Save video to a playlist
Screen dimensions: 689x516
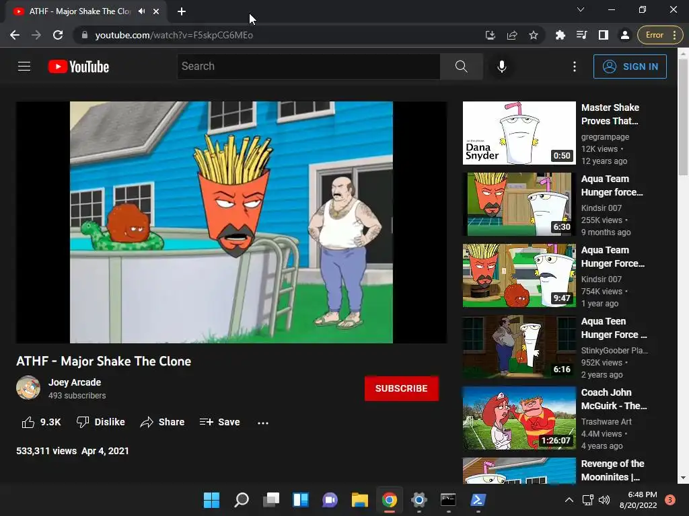pos(220,422)
